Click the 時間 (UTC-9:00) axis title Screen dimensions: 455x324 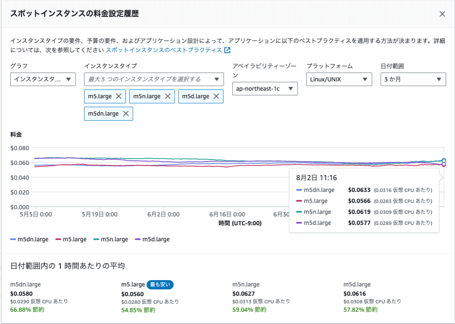[240, 223]
